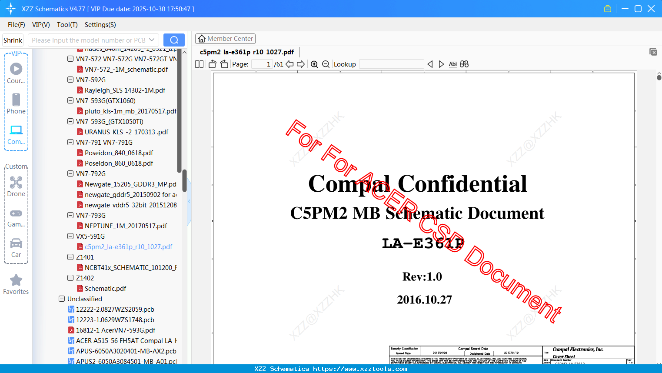The image size is (662, 373).
Task: Collapse the VN7-593G_(GTX1050Ti) folder
Action: (70, 121)
